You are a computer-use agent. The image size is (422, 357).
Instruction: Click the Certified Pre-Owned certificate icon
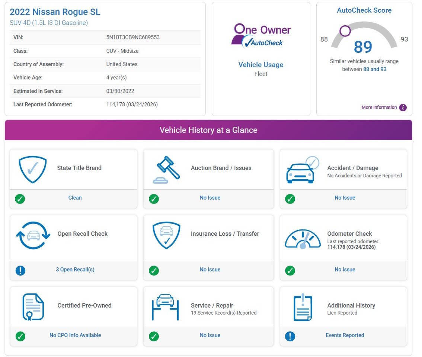click(33, 307)
